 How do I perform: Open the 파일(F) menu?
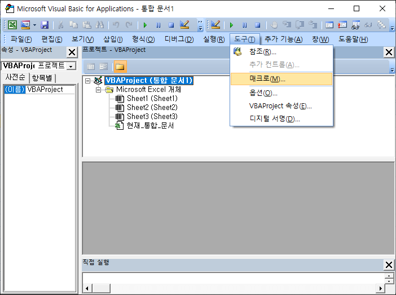21,39
